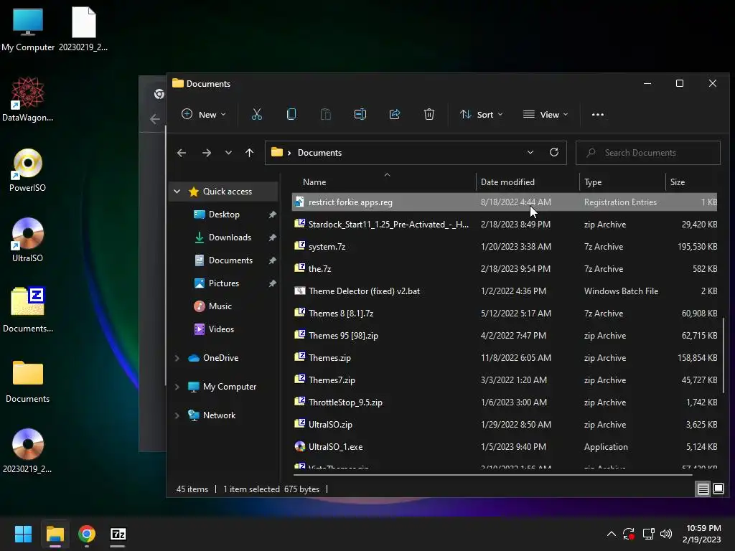Unpin Desktop from Quick access
This screenshot has height=551, width=735.
pos(272,215)
